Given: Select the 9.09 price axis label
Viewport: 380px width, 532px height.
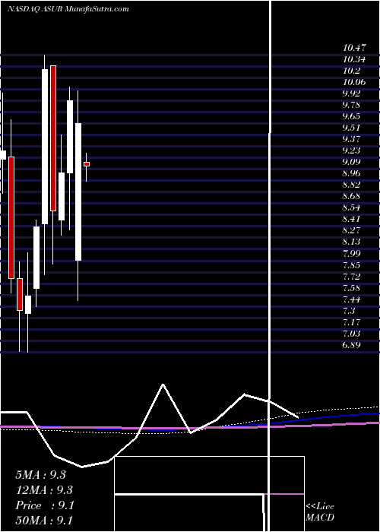Looking at the screenshot, I should tap(351, 162).
